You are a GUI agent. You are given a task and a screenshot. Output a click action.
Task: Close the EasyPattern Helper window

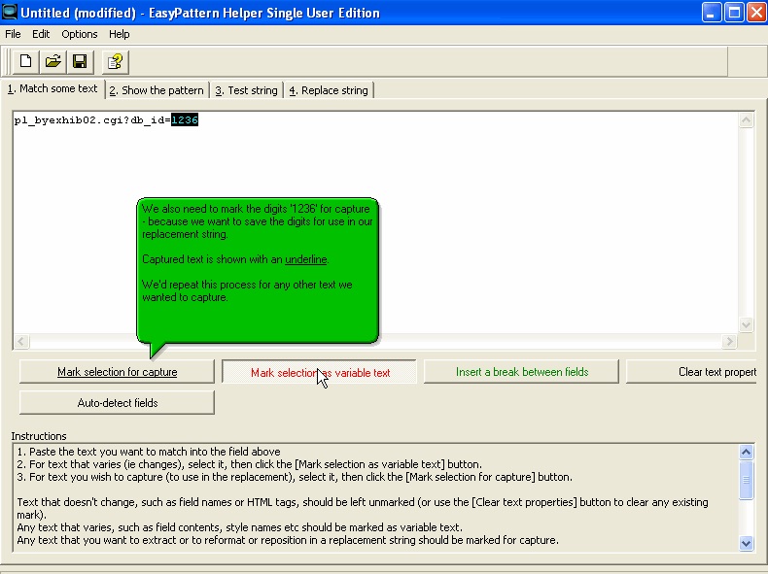[x=756, y=13]
